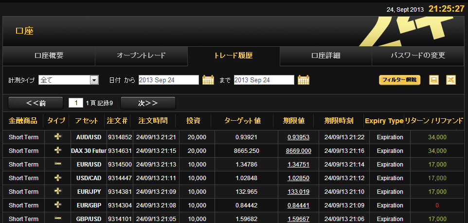
Task: Click order number 9314447
Action: click(x=120, y=178)
